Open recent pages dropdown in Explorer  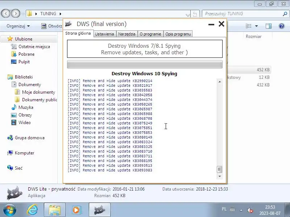click(23, 14)
